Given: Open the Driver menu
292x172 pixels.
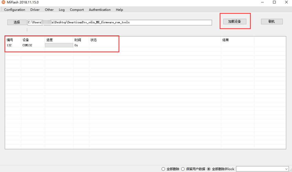Looking at the screenshot, I should click(35, 10).
